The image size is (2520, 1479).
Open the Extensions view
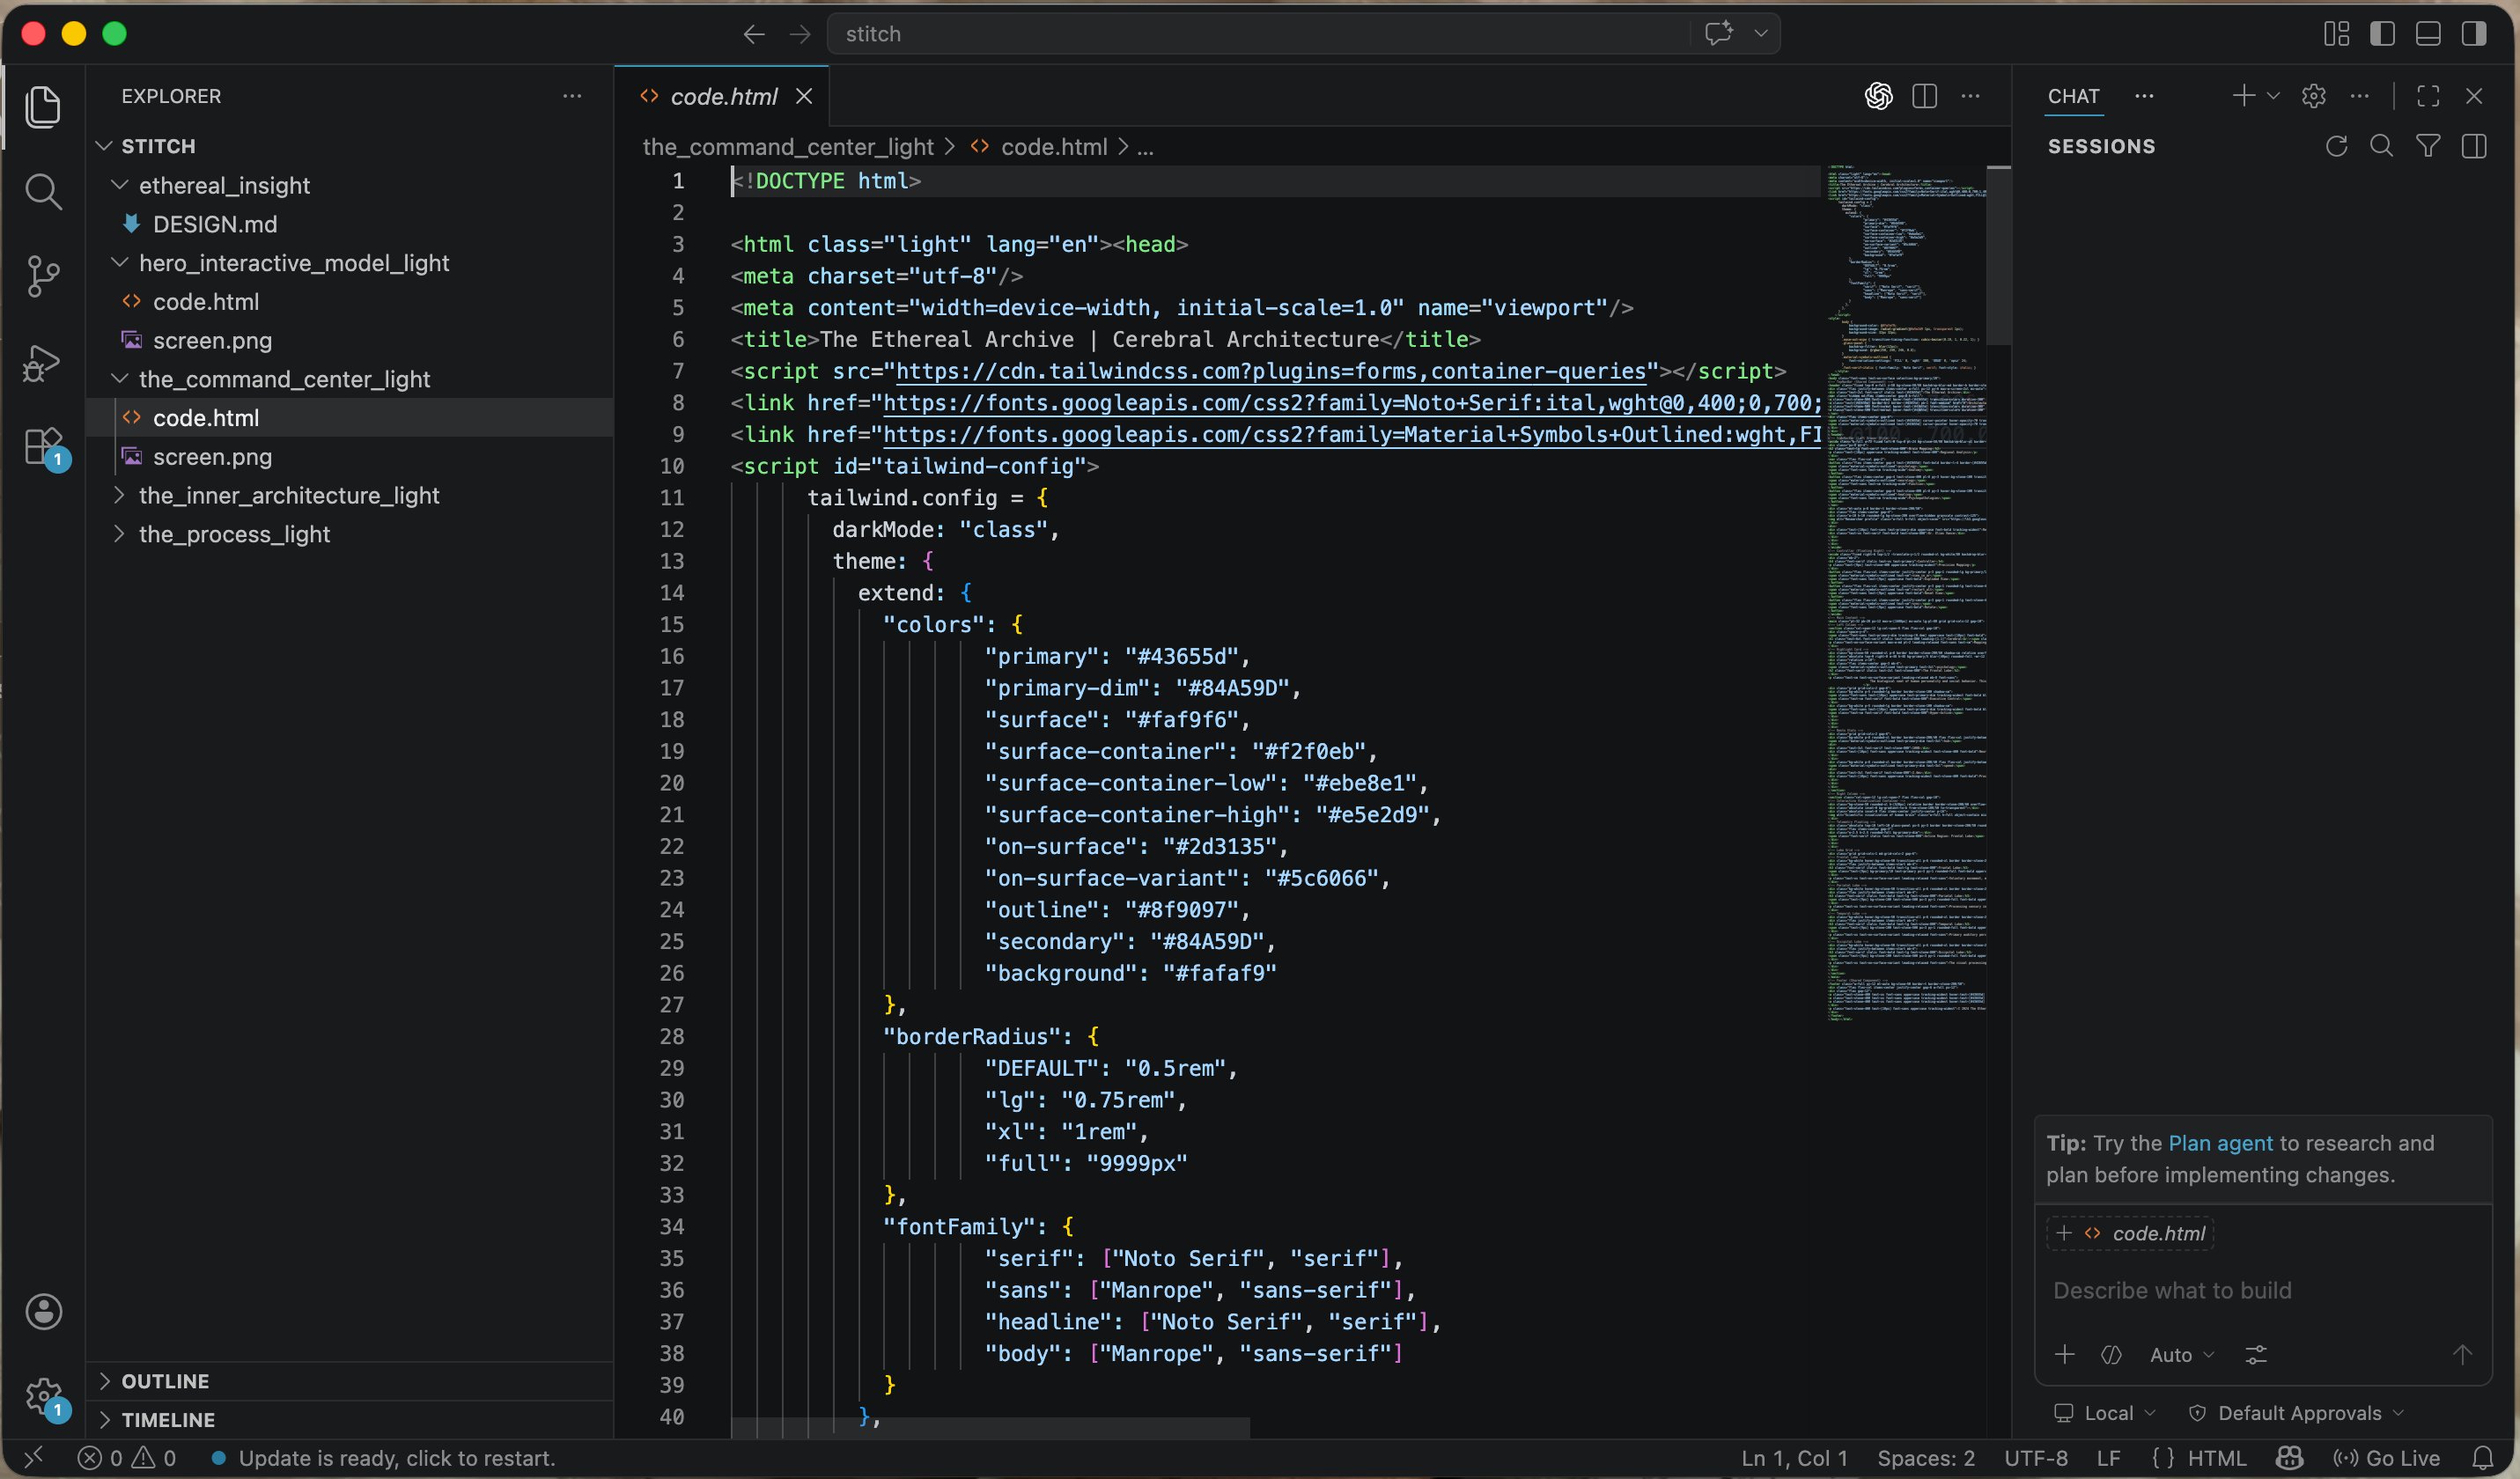coord(43,447)
